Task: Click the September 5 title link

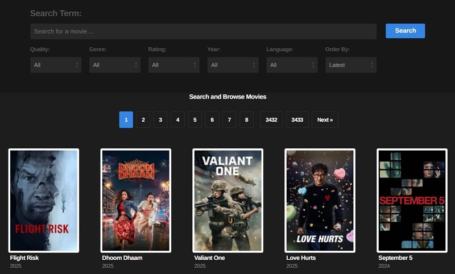Action: click(395, 258)
